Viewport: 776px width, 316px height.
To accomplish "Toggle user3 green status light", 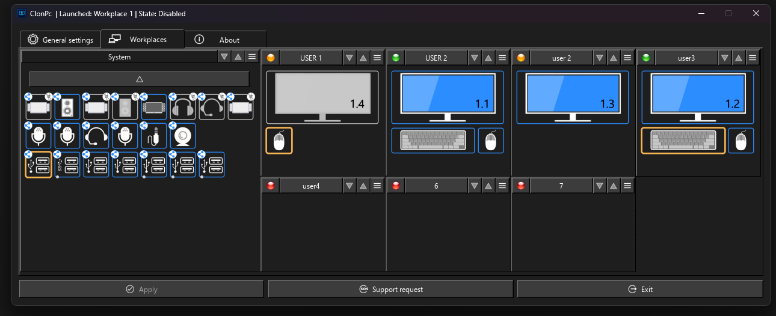I will (646, 58).
